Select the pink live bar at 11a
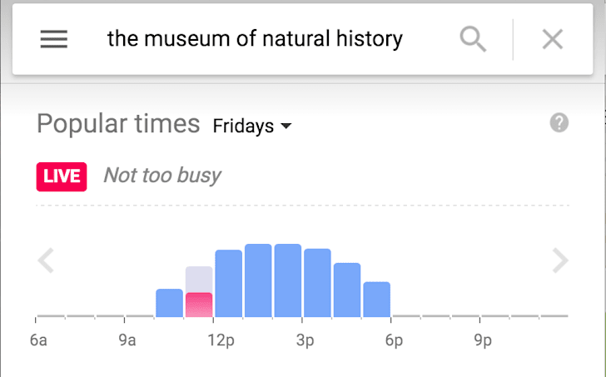 [199, 305]
